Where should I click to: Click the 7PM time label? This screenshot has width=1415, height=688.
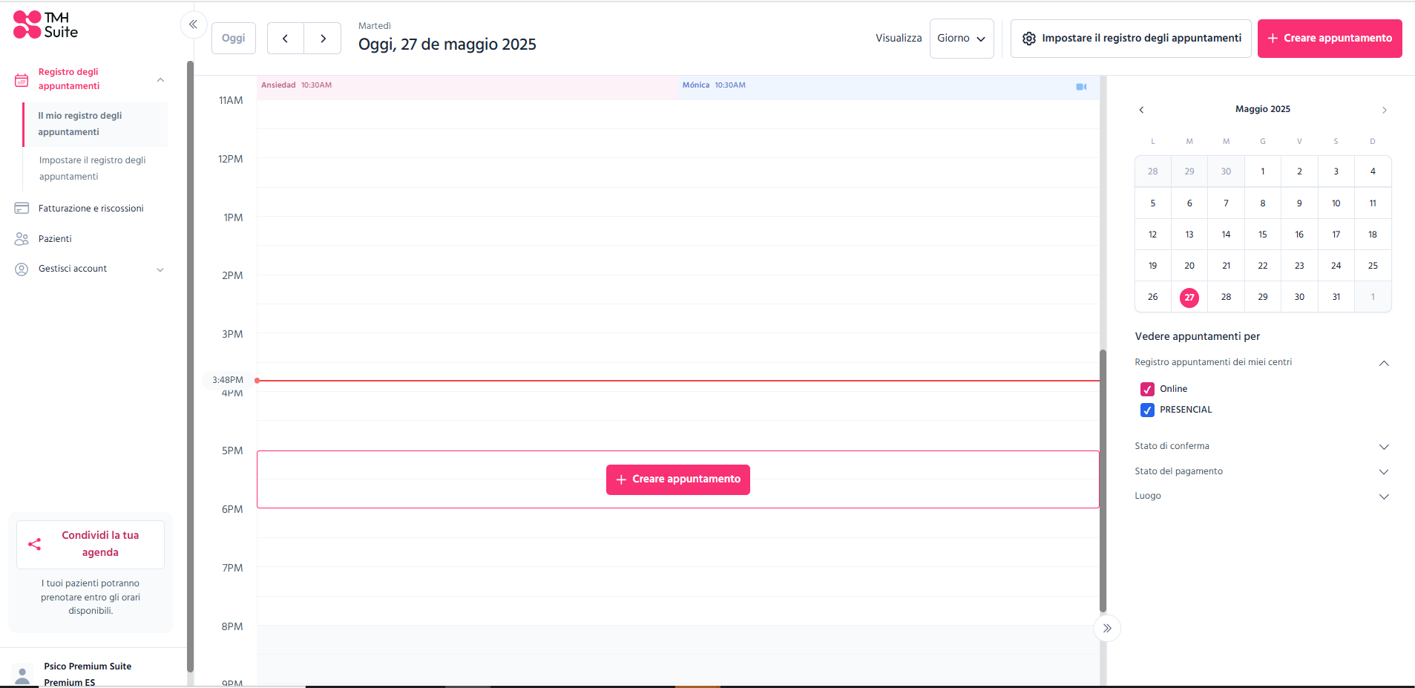pos(232,569)
